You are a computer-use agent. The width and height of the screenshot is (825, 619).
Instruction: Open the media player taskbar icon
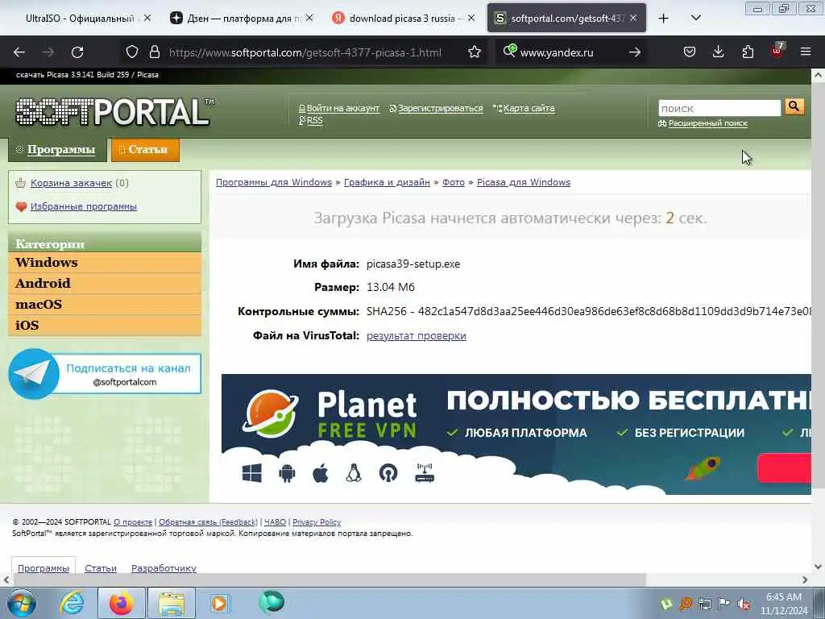tap(219, 603)
